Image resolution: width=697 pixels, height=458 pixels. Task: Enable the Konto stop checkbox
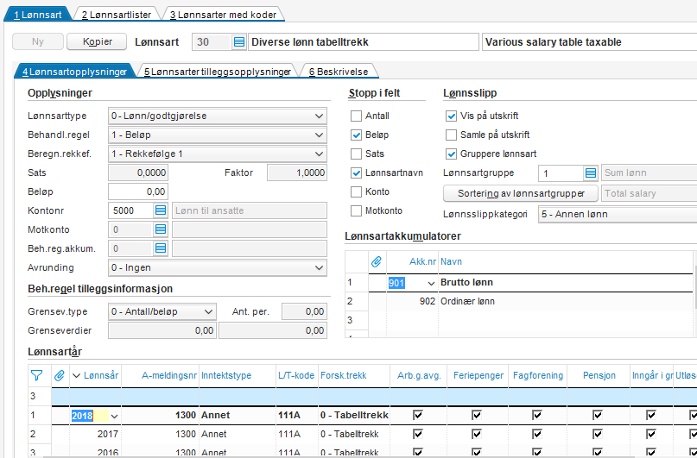point(356,191)
